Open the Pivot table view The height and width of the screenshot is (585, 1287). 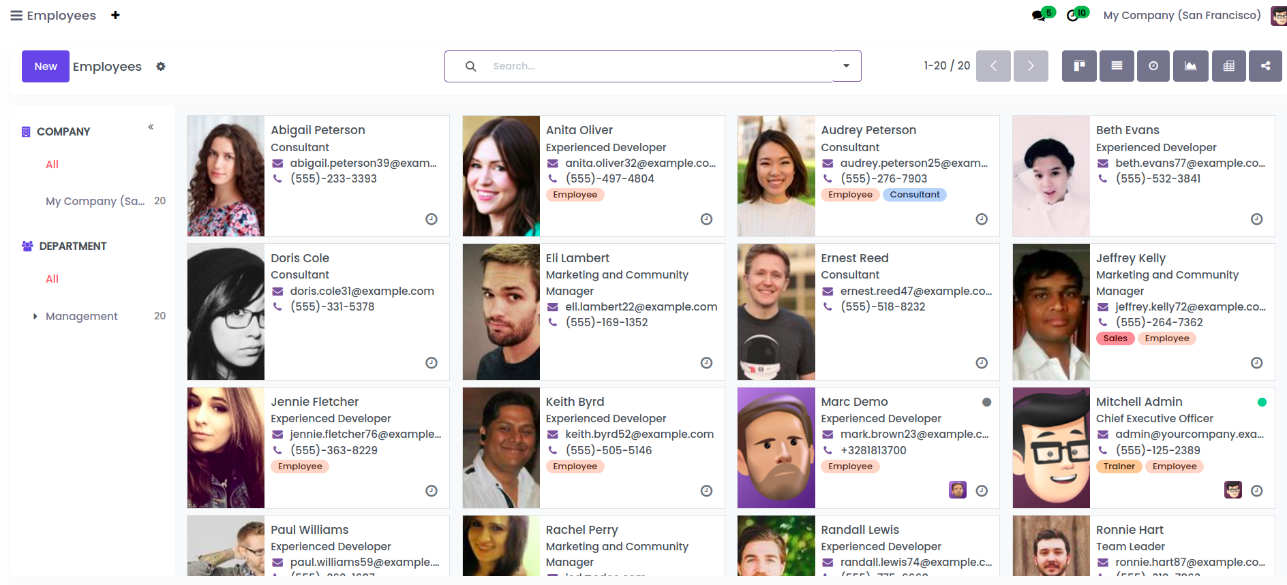click(1228, 66)
